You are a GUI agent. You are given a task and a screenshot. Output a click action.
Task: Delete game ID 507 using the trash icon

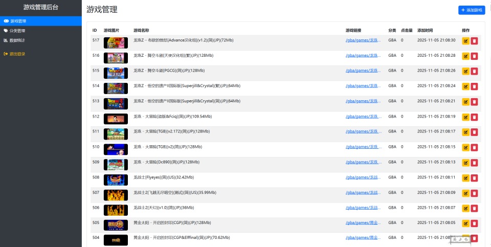pyautogui.click(x=474, y=194)
